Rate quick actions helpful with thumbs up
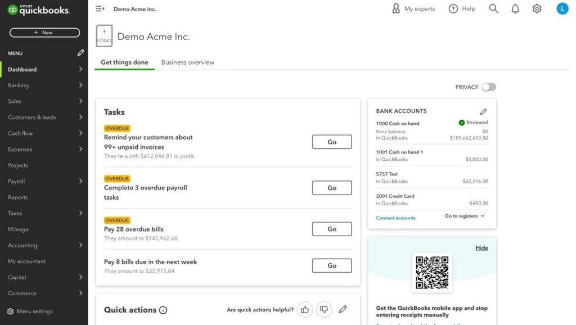The height and width of the screenshot is (325, 576). [304, 309]
